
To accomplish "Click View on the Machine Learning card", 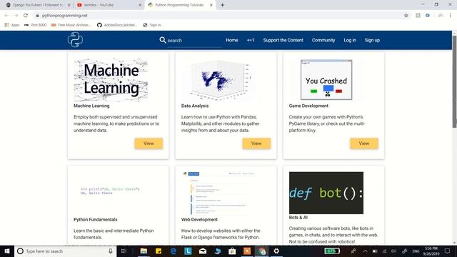I will coord(149,143).
